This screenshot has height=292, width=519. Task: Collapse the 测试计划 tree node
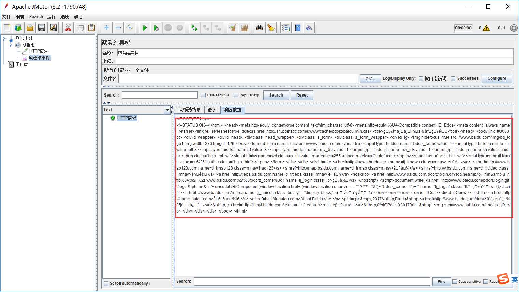(4, 39)
